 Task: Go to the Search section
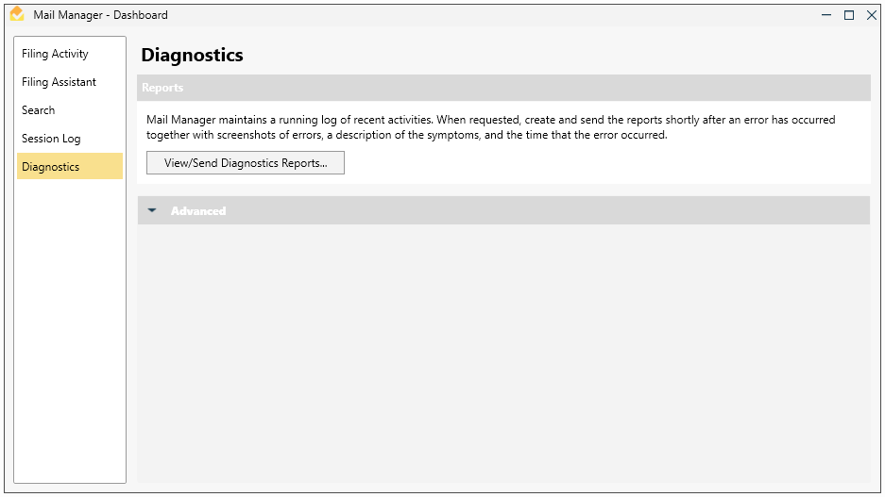click(x=39, y=110)
